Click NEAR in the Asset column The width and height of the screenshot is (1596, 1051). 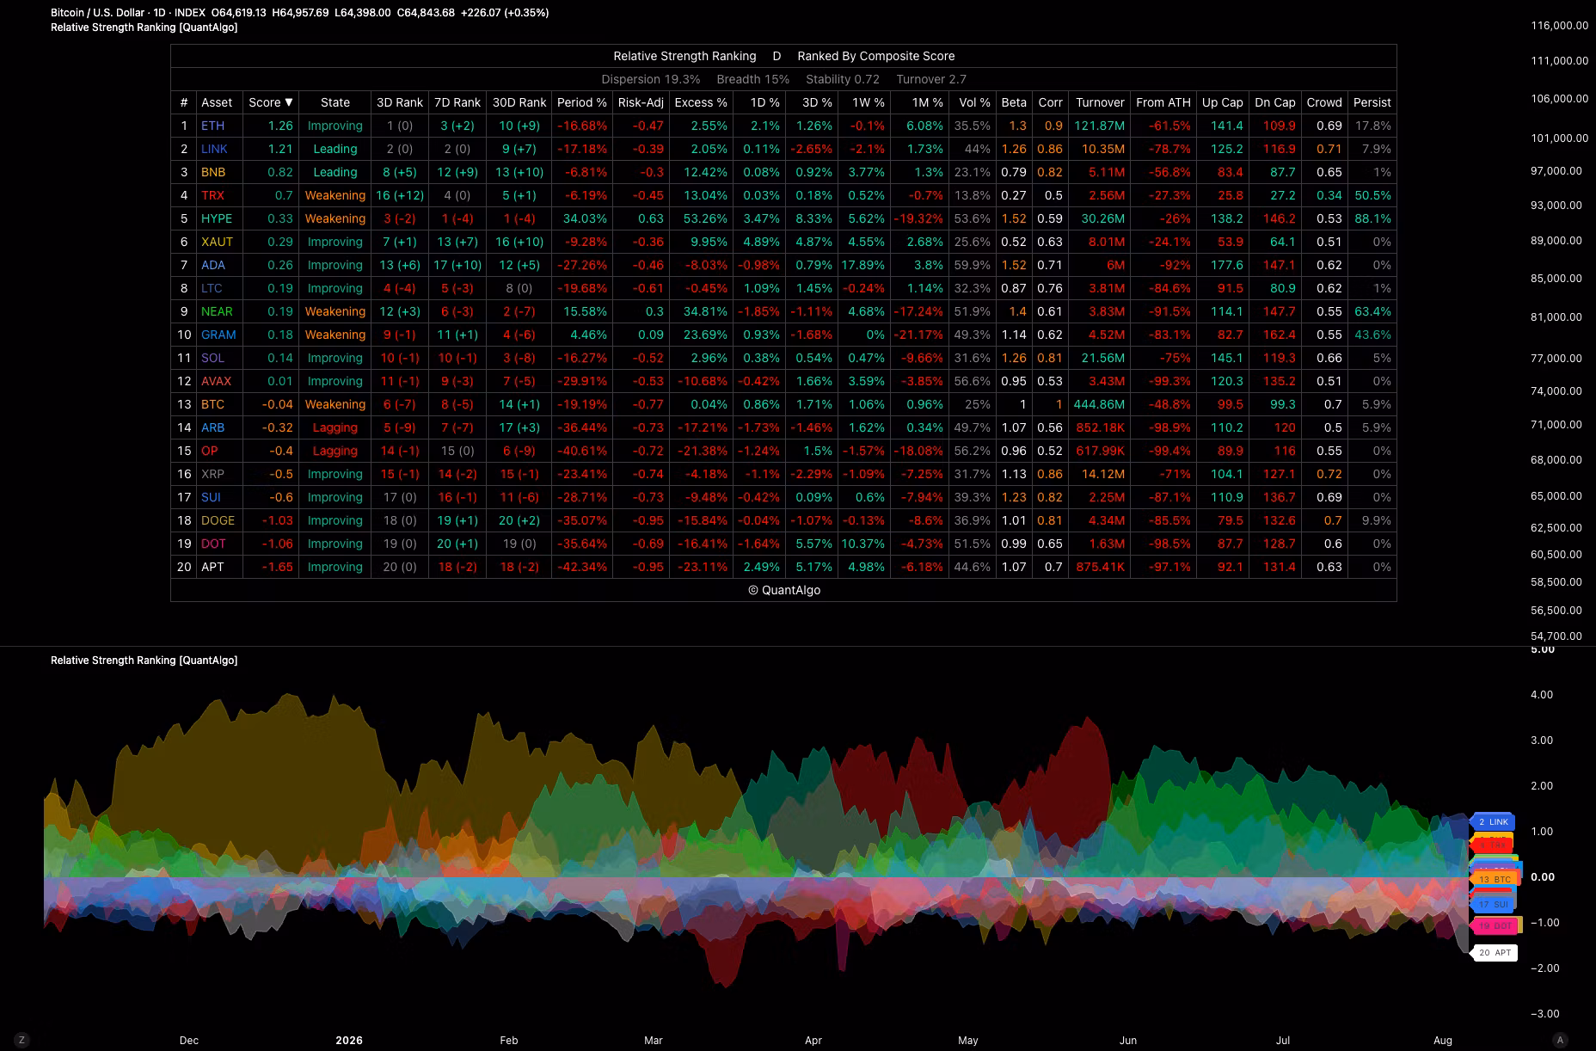pos(217,311)
